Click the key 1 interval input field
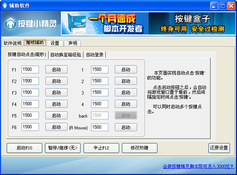The height and width of the screenshot is (175, 237). click(100, 69)
